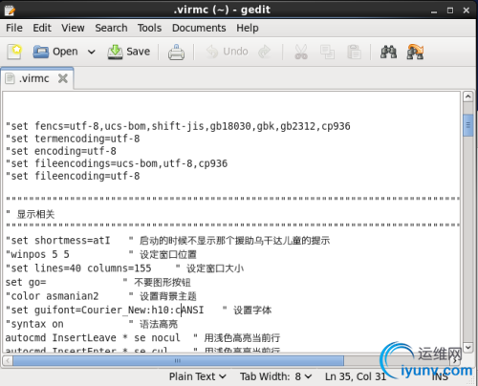Click the INS mode indicator in status bar
This screenshot has height=386, width=478.
pos(440,377)
